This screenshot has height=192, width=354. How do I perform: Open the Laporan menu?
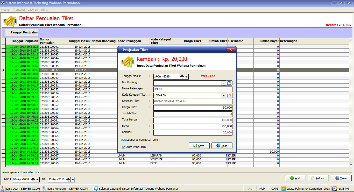33,10
